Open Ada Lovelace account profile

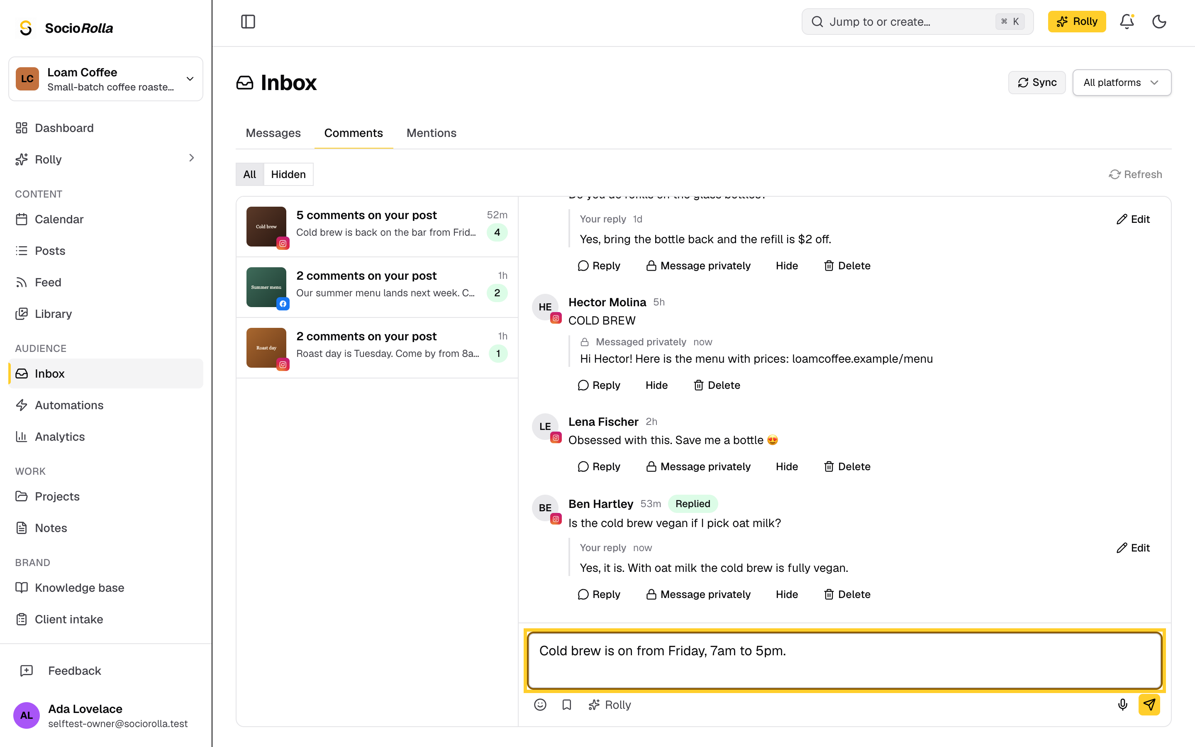coord(106,716)
